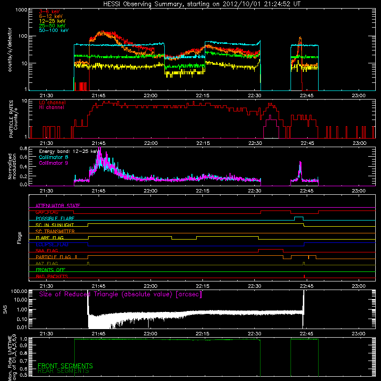The width and height of the screenshot is (381, 381).
Task: Click '1000' tick on counts panel
Action: click(x=21, y=10)
